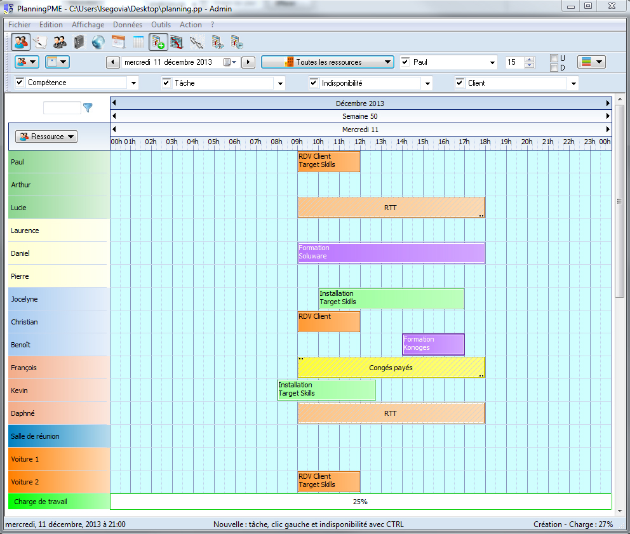The image size is (630, 534).
Task: Click the binder folder icon in toolbar
Action: tap(79, 42)
